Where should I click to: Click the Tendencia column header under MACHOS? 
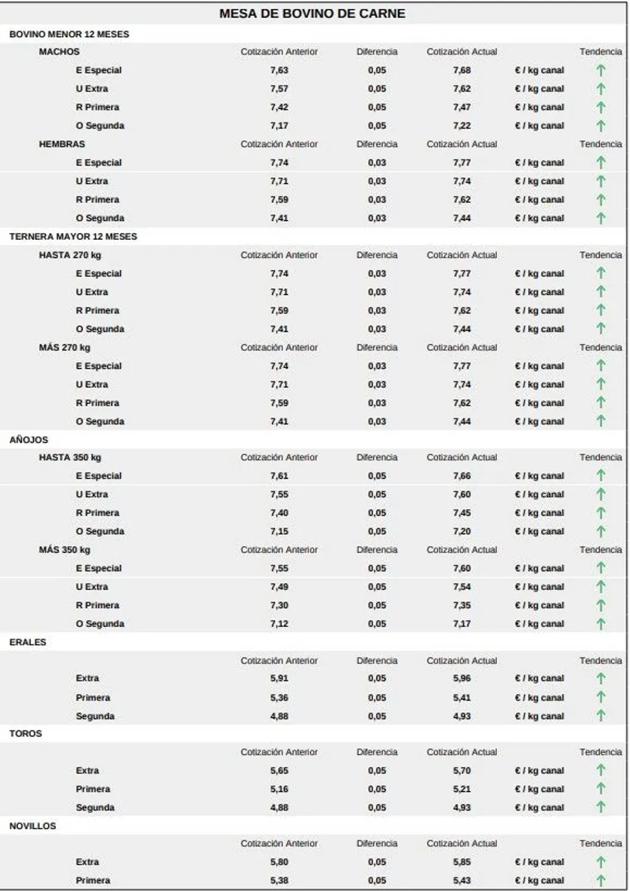(601, 51)
